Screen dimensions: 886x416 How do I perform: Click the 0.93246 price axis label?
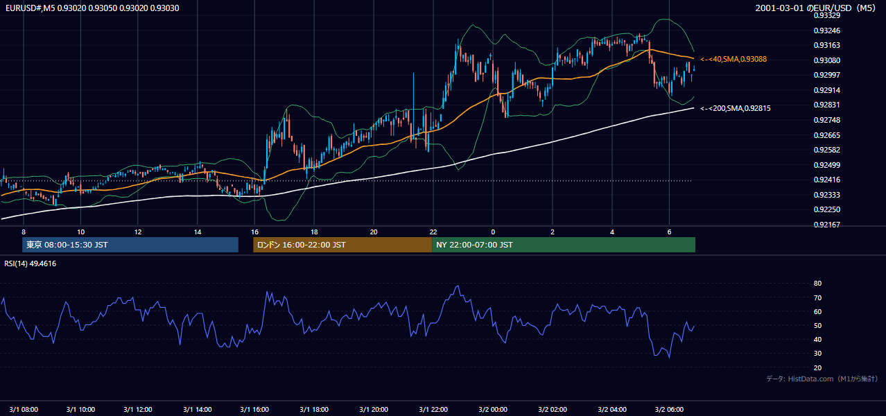click(827, 31)
